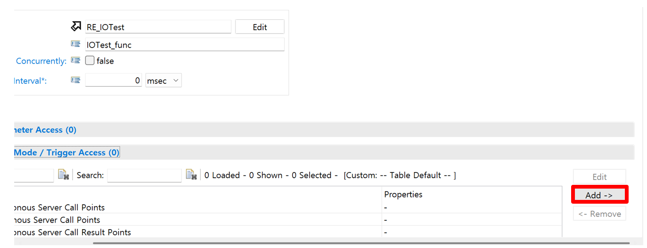
Task: Click the list icon next to IOTest_func
Action: pos(75,44)
